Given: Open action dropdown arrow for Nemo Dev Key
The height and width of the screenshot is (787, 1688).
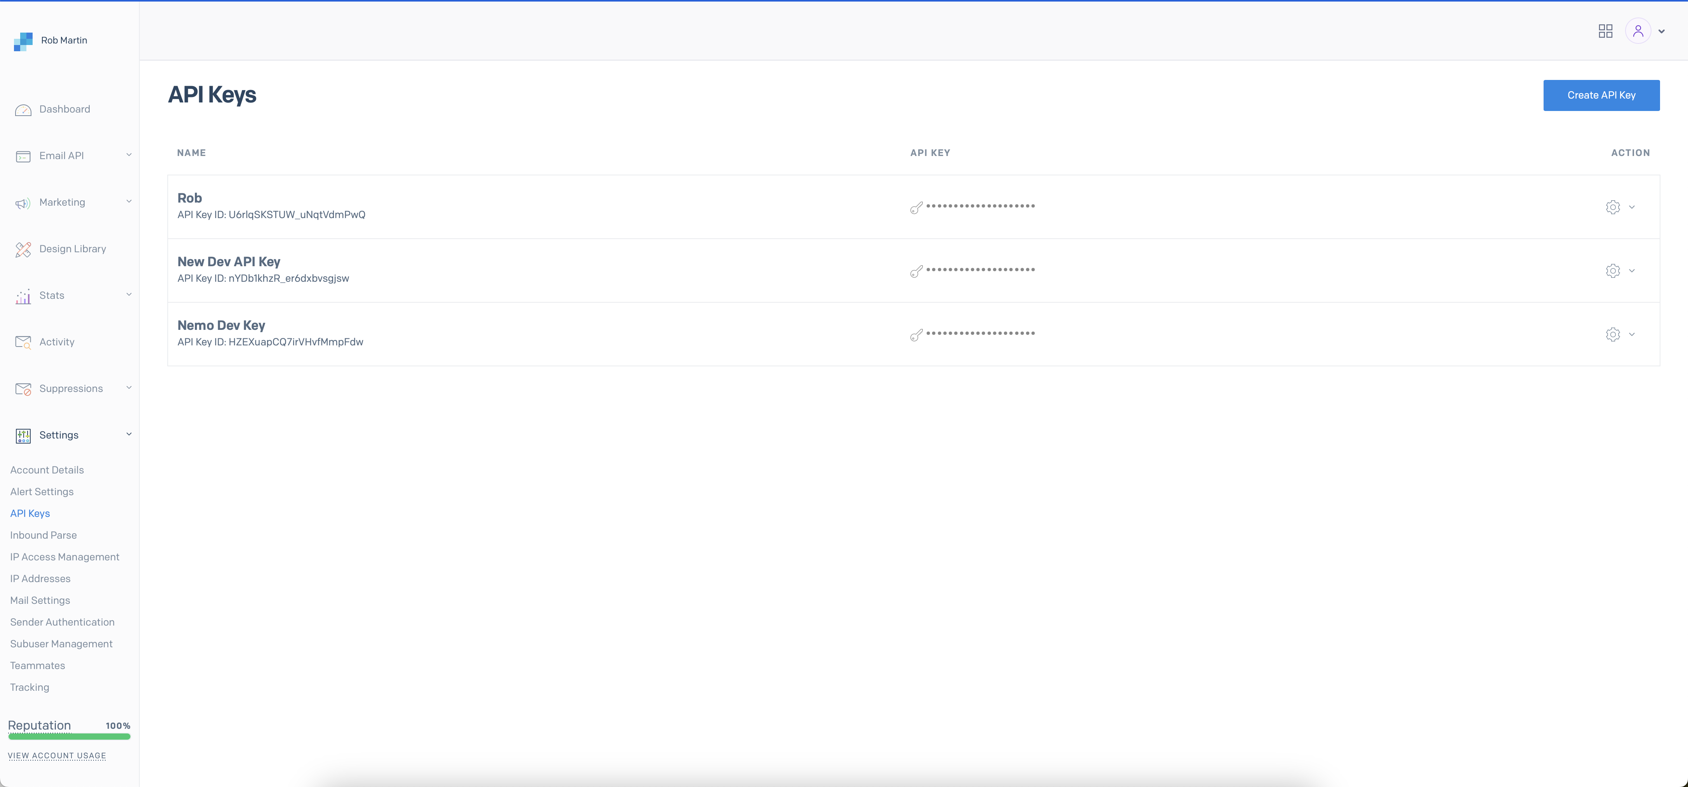Looking at the screenshot, I should 1632,335.
